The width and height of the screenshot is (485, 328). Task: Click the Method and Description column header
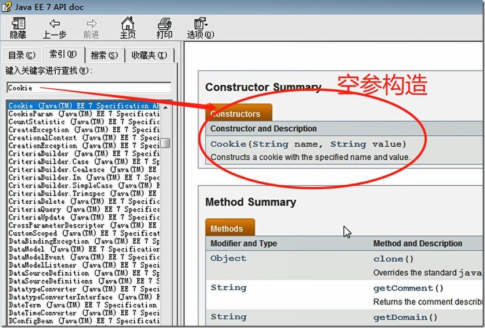pos(418,244)
